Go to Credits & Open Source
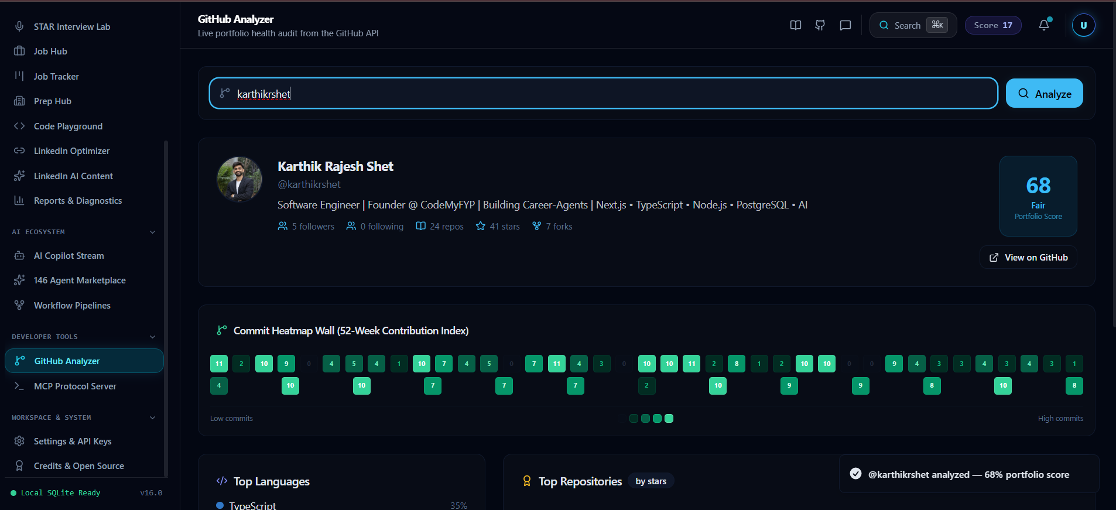This screenshot has height=510, width=1116. [x=84, y=465]
